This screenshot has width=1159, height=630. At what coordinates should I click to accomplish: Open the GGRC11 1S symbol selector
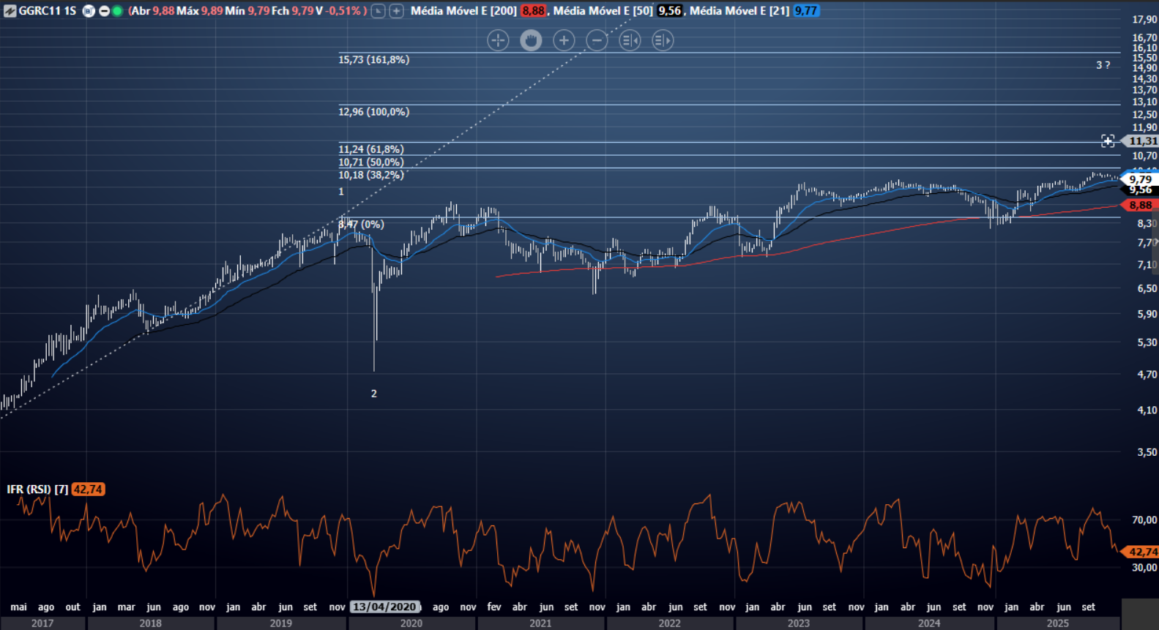pyautogui.click(x=47, y=11)
